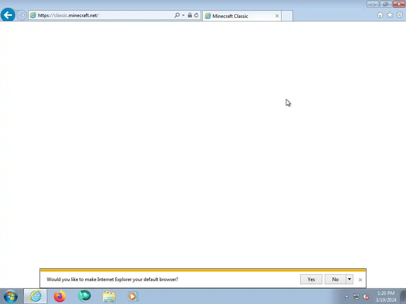Open the clock showing 1:20 PM
This screenshot has height=304, width=406.
pos(386,296)
